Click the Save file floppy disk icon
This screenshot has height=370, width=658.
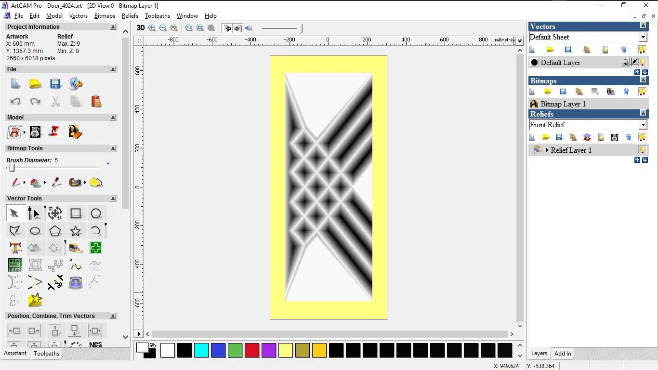point(55,84)
